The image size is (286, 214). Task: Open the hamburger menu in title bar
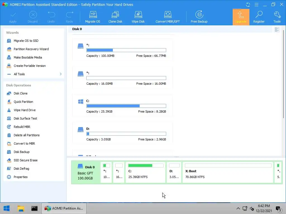pyautogui.click(x=256, y=4)
